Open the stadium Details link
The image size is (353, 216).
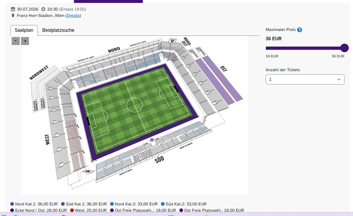click(x=73, y=15)
